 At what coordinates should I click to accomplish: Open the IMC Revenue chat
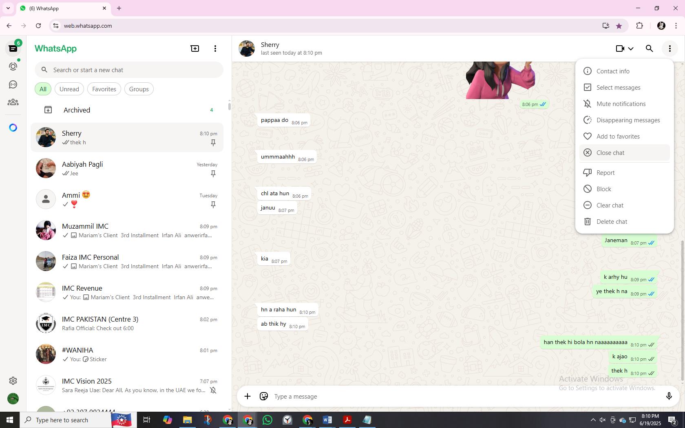coord(127,292)
